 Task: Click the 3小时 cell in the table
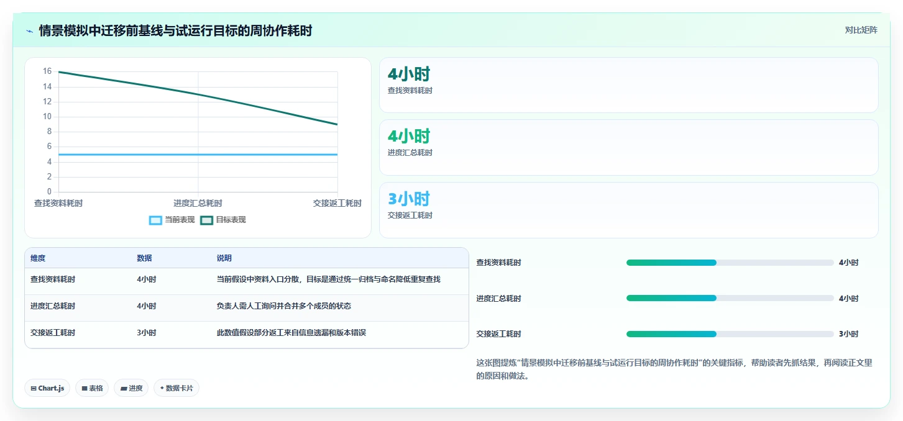pyautogui.click(x=146, y=333)
